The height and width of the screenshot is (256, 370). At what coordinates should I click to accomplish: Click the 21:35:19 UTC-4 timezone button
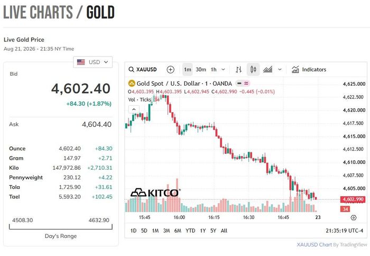pyautogui.click(x=344, y=231)
